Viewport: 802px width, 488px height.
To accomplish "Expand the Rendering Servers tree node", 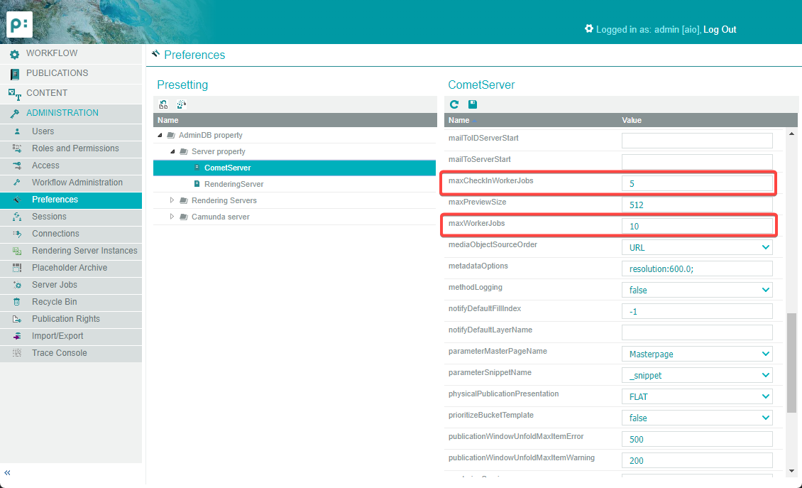I will coord(172,200).
